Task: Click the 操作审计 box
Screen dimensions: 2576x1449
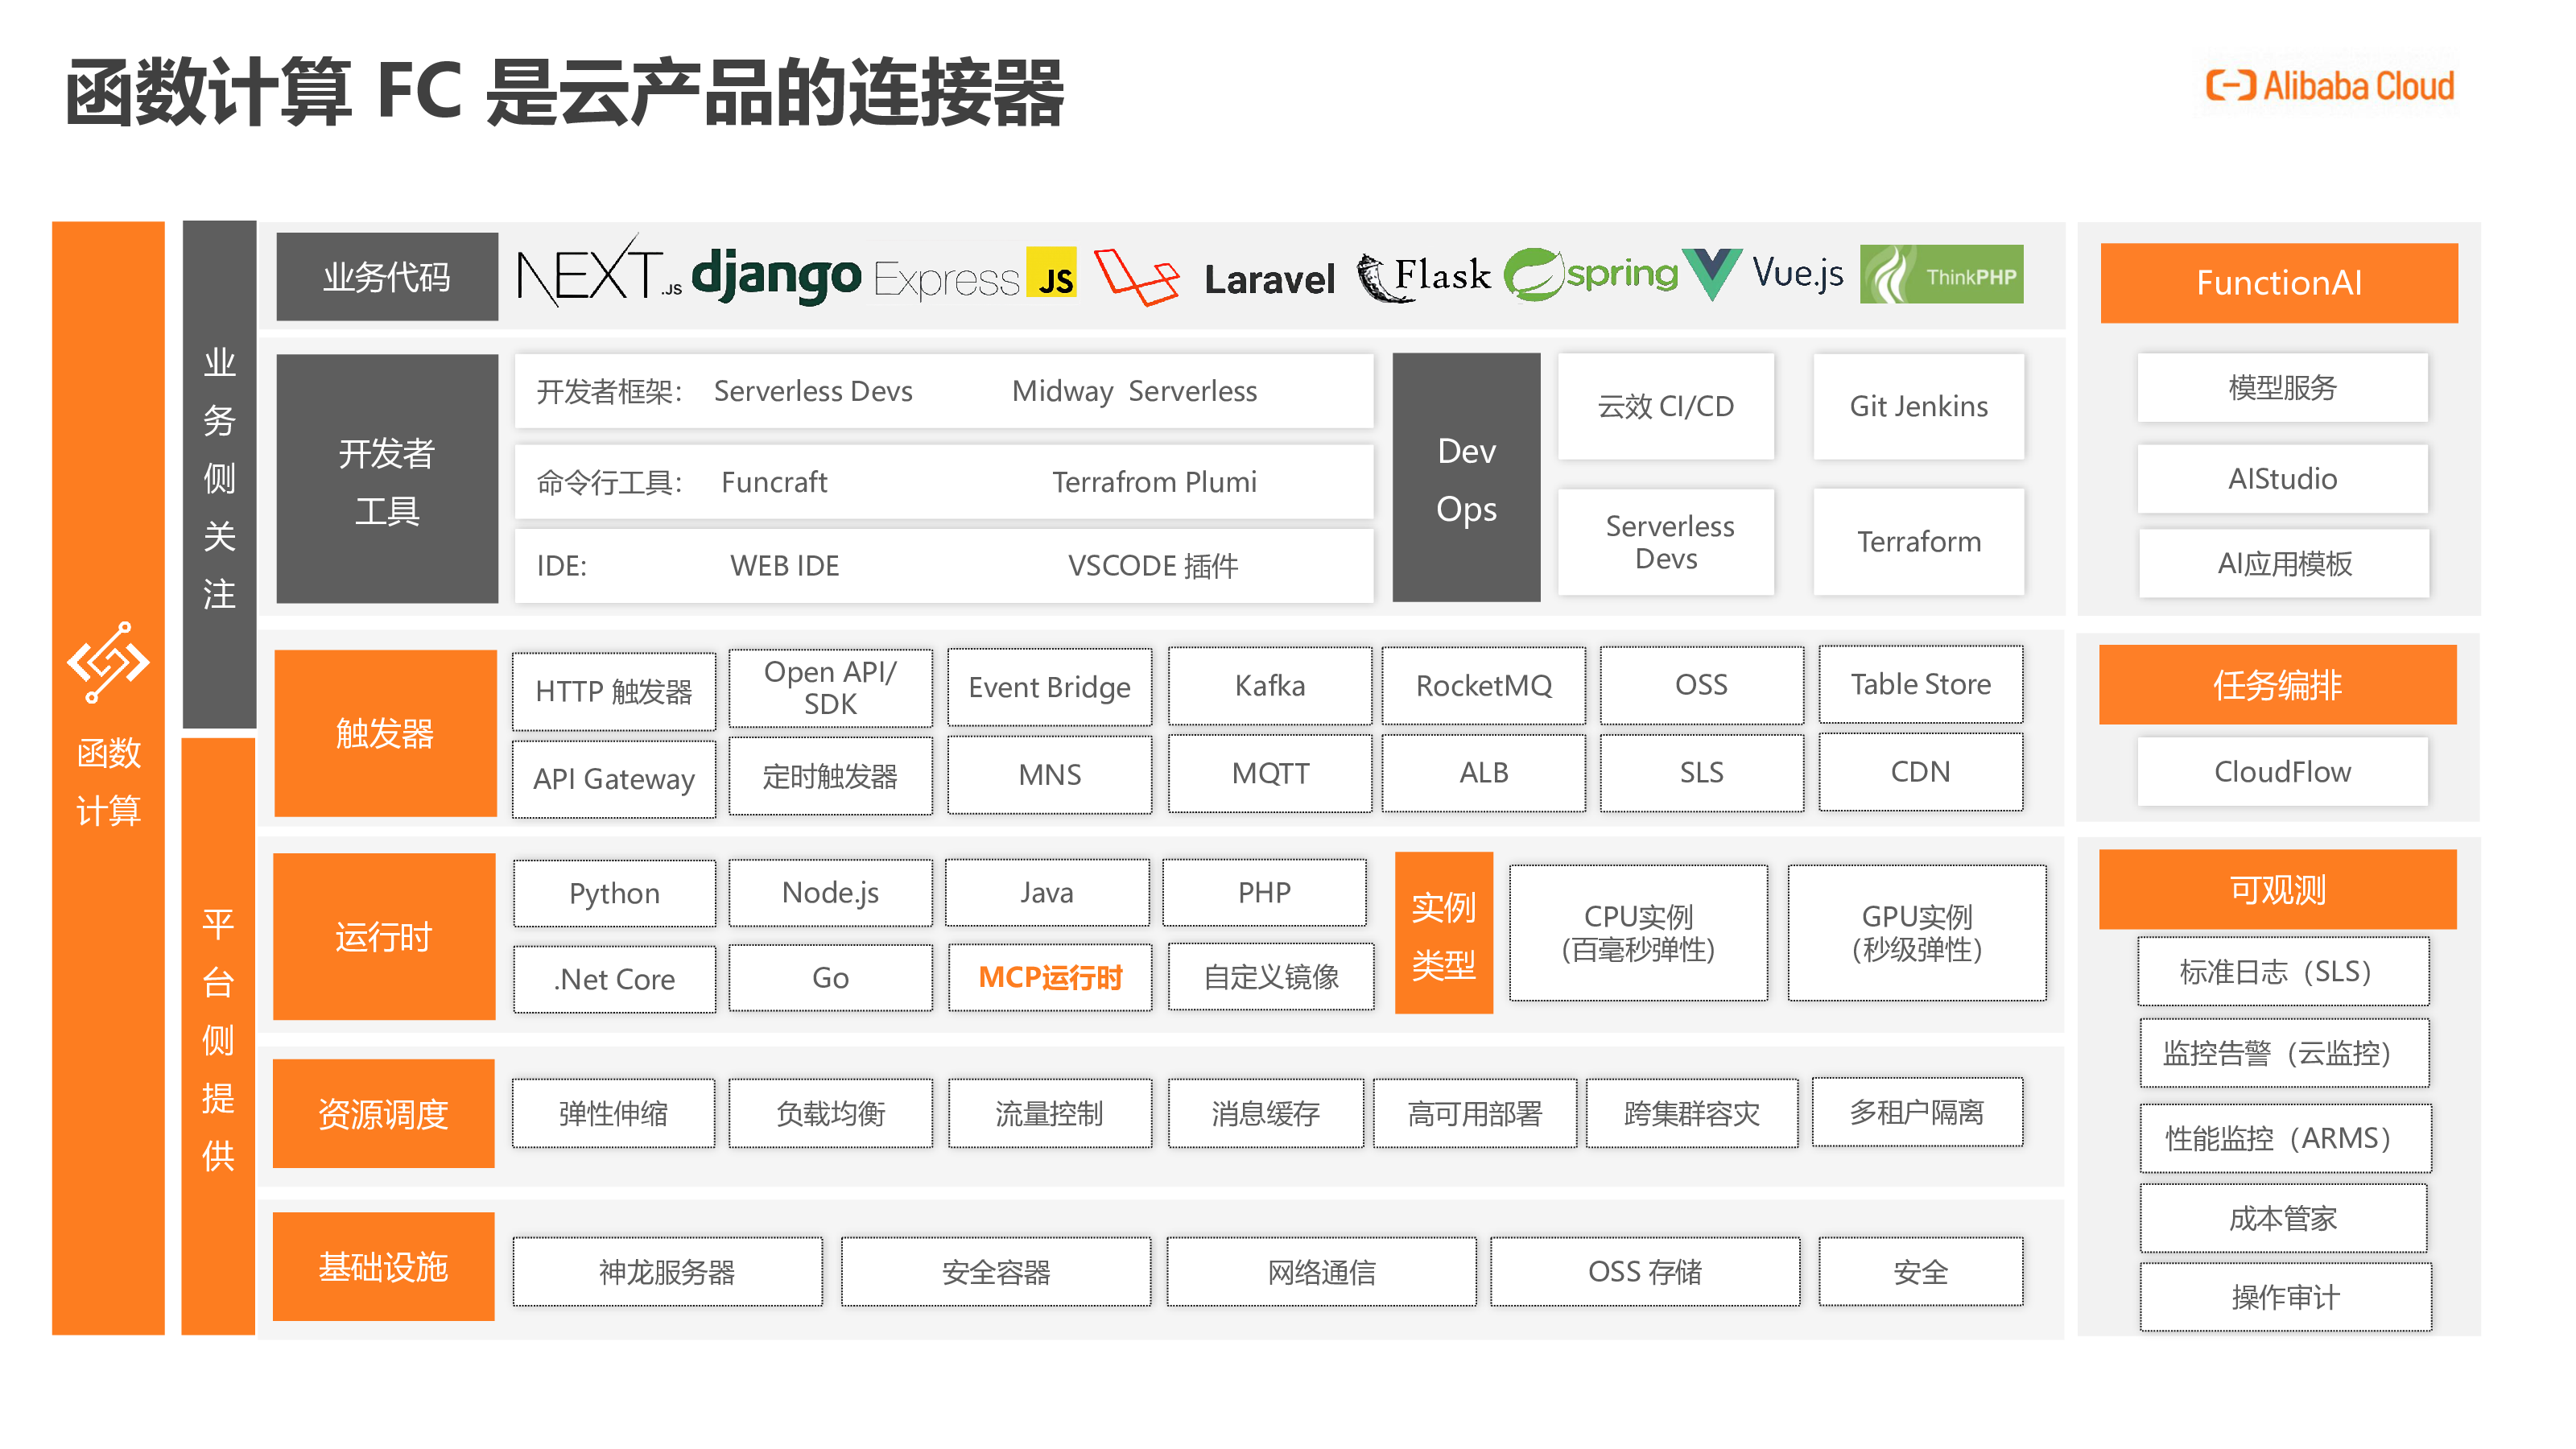Action: (x=2285, y=1297)
